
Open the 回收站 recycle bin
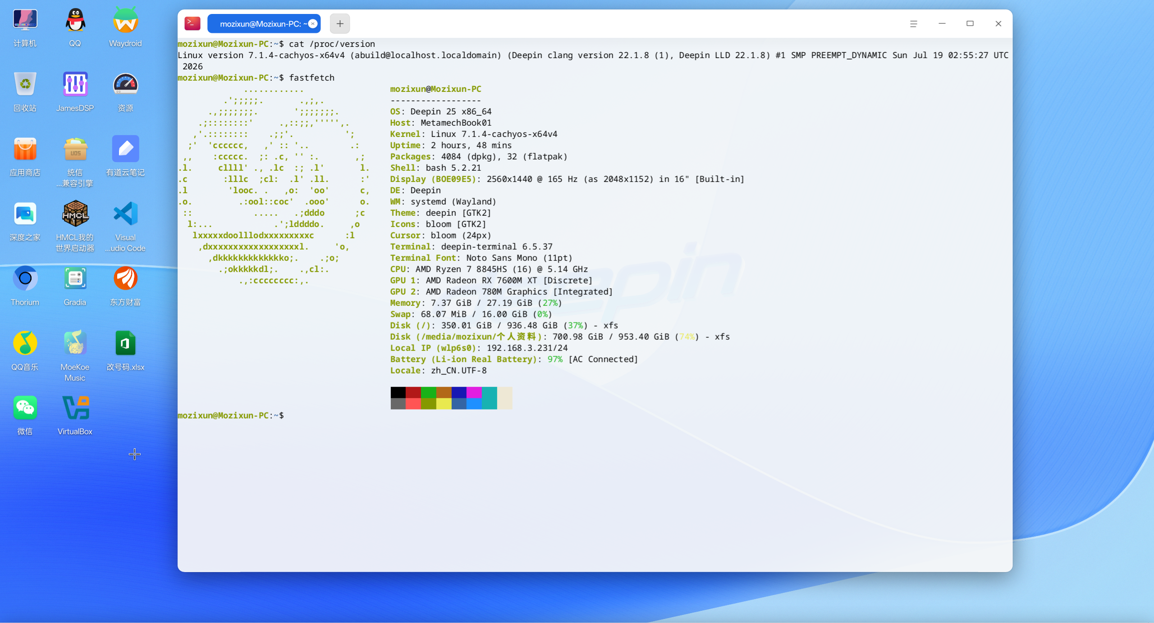tap(25, 92)
